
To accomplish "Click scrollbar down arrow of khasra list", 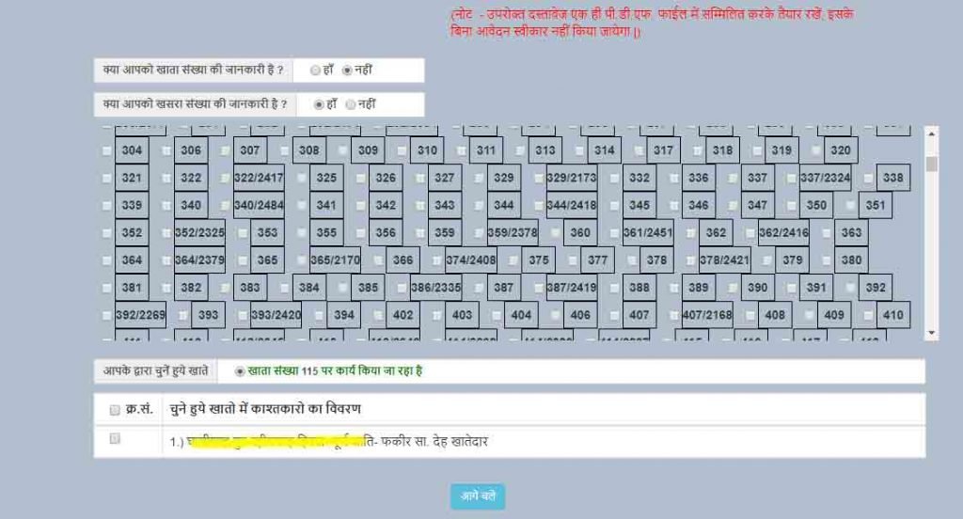I will (932, 333).
